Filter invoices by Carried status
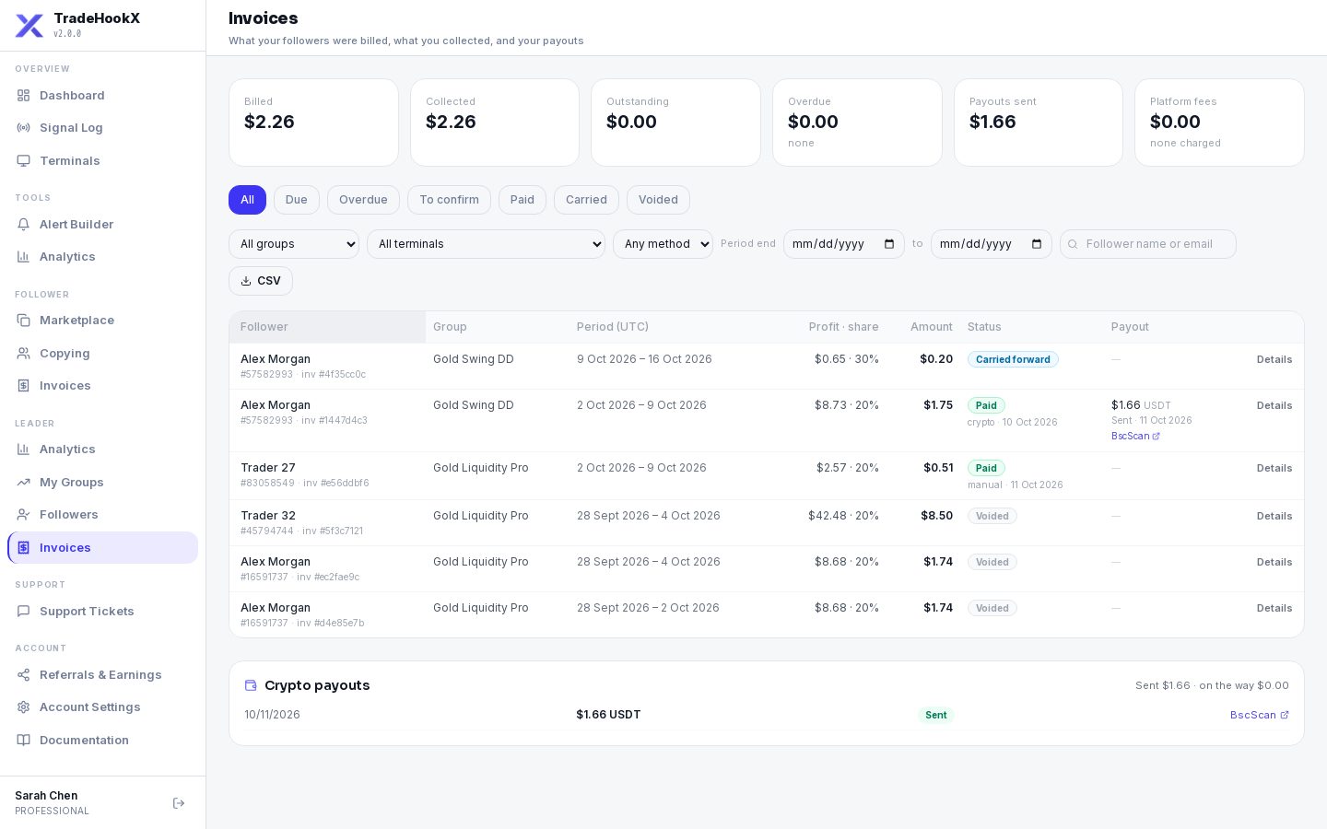 (586, 200)
